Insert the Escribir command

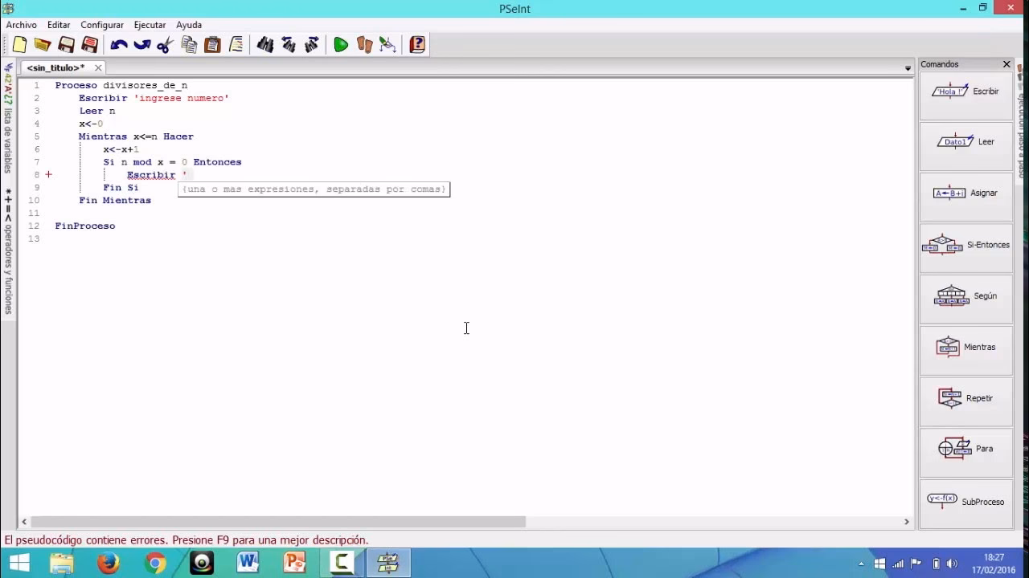[965, 92]
